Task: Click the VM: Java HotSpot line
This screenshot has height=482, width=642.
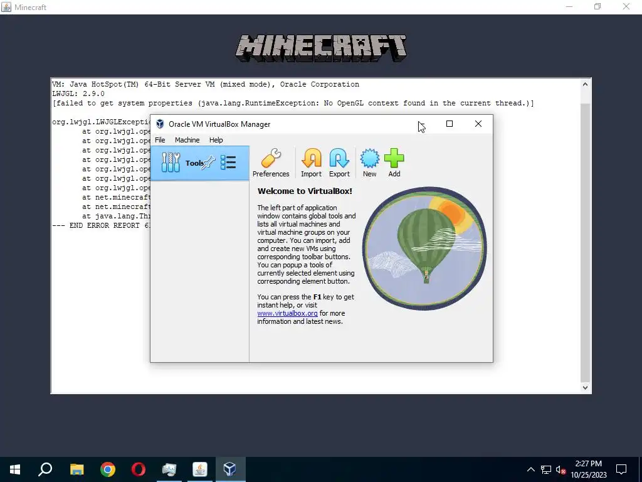Action: 206,84
